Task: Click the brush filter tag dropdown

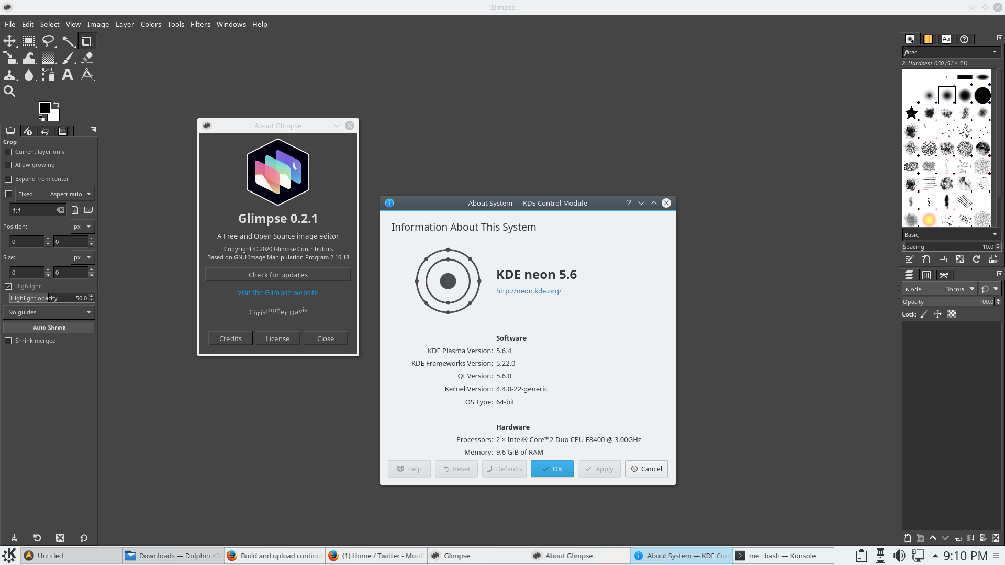Action: 995,52
